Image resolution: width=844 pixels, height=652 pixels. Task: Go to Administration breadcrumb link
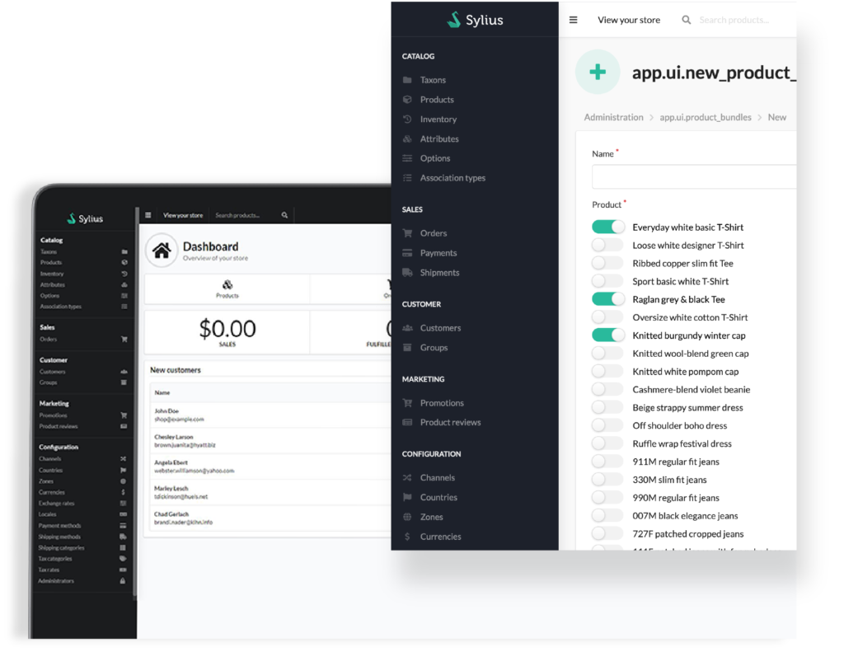click(613, 118)
